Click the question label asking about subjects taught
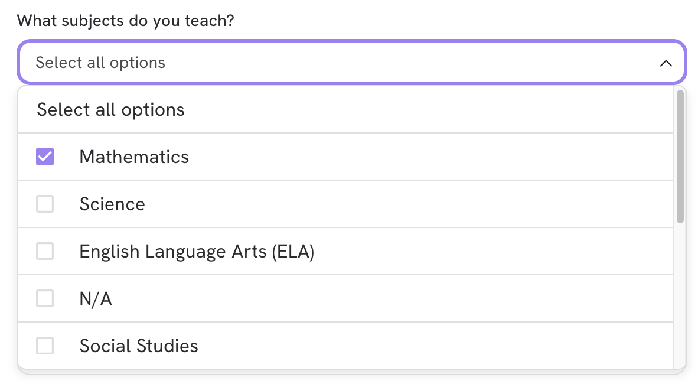 point(126,20)
